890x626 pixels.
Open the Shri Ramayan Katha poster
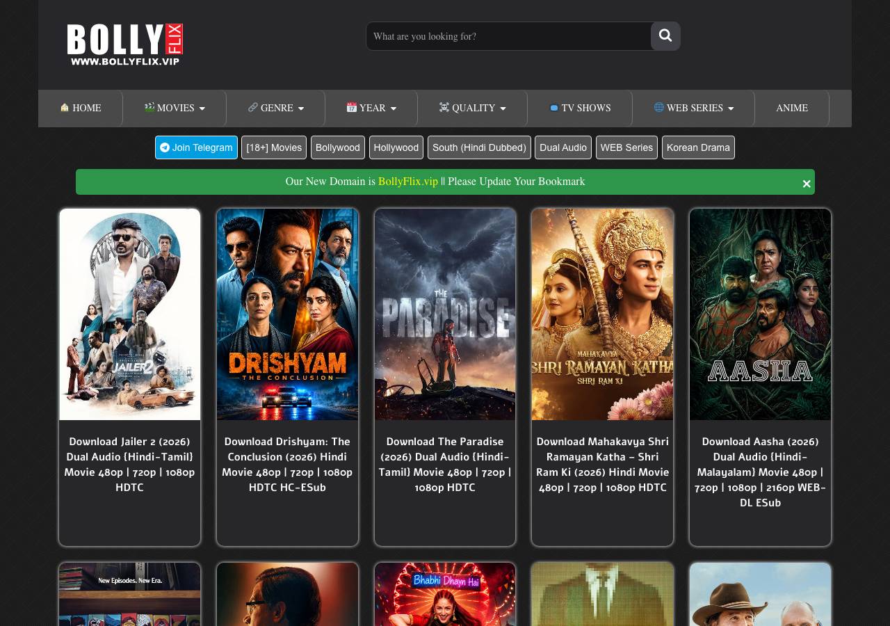point(602,314)
